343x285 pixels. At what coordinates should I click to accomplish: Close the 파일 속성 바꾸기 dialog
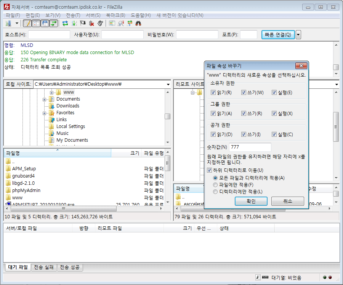coord(301,66)
